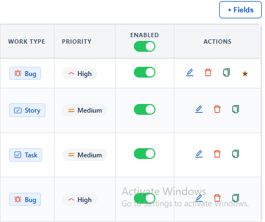Image resolution: width=265 pixels, height=222 pixels.
Task: Click copy icon in the Story row
Action: tap(236, 109)
